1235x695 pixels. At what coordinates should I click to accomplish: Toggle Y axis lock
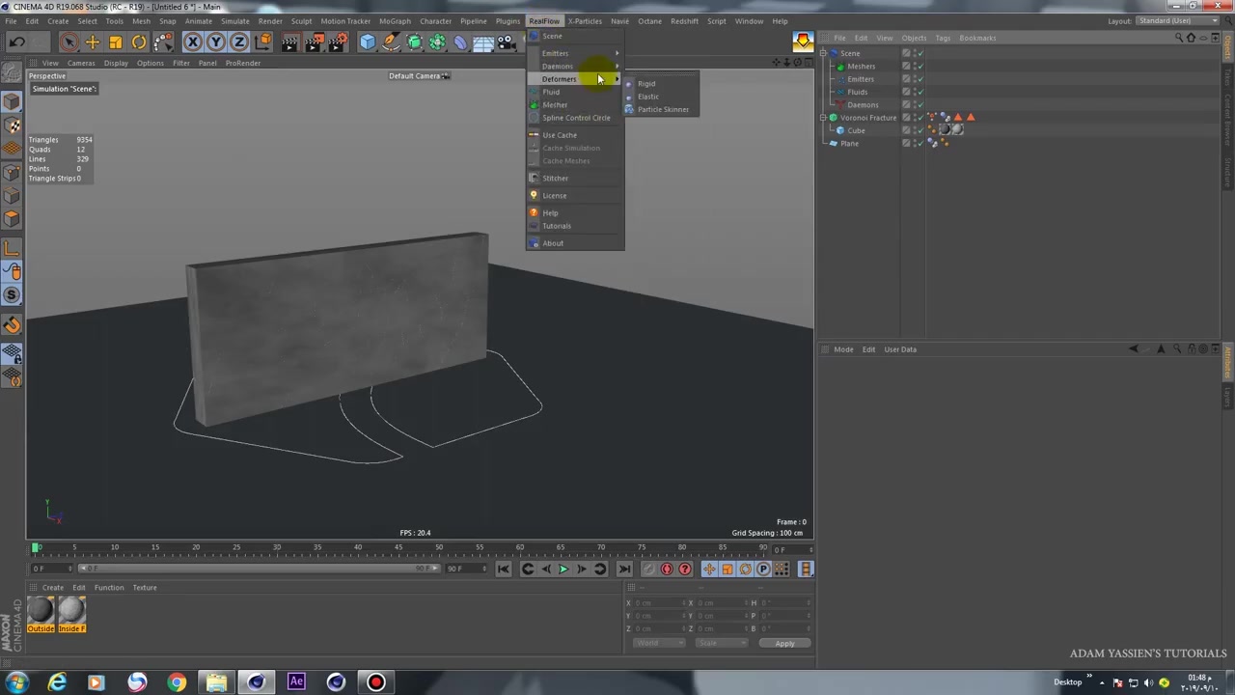[x=216, y=42]
